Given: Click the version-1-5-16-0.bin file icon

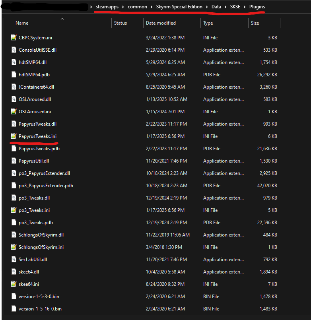Looking at the screenshot, I should [14, 308].
